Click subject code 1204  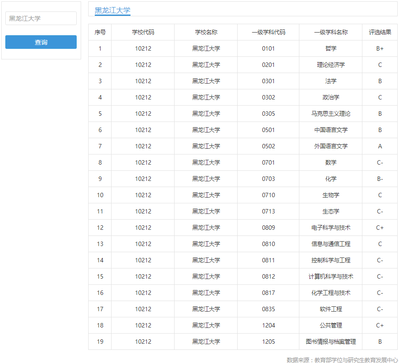268,325
